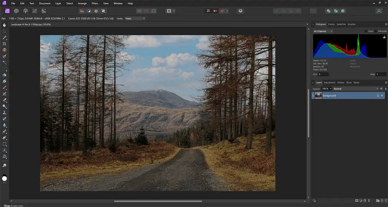Select the Blur brush drop tool
This screenshot has height=207, width=388.
5,125
